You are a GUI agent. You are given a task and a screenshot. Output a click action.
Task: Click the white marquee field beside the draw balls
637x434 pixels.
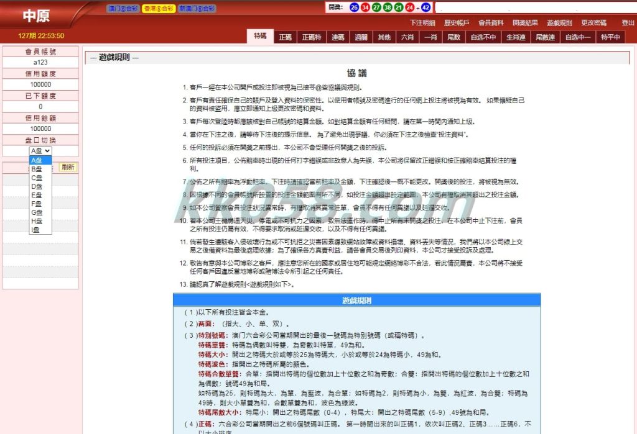click(x=534, y=7)
